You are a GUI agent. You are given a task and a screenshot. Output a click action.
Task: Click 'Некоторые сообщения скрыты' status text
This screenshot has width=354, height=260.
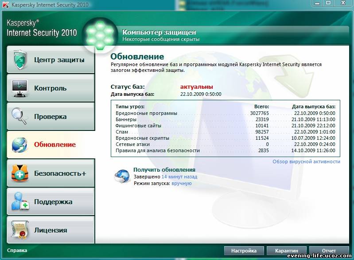161,39
